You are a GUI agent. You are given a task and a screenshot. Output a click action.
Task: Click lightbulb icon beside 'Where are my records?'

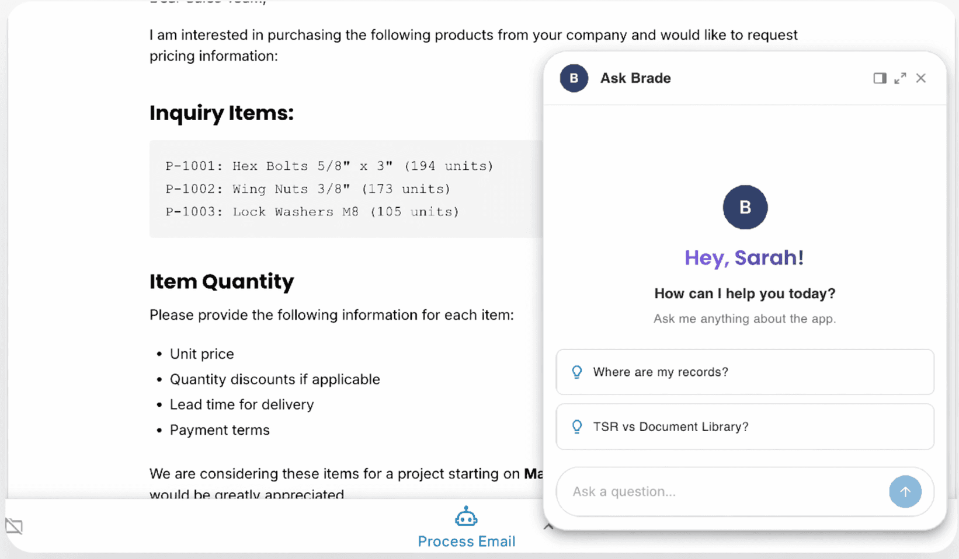point(577,372)
